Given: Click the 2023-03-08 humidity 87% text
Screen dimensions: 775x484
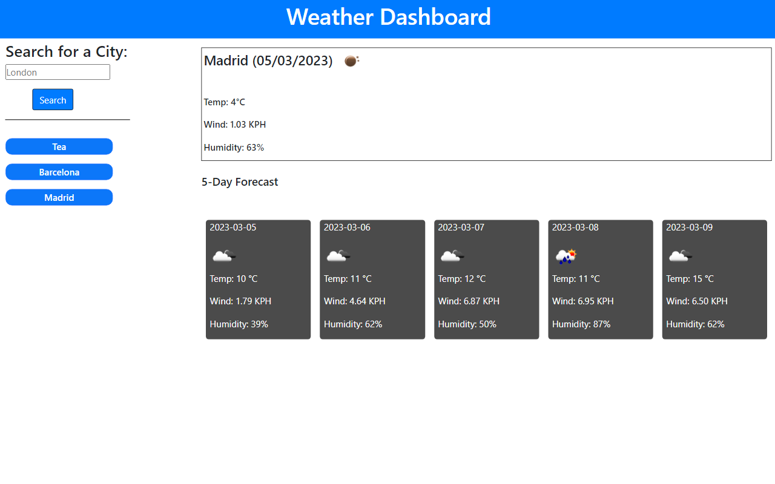Looking at the screenshot, I should [x=581, y=324].
